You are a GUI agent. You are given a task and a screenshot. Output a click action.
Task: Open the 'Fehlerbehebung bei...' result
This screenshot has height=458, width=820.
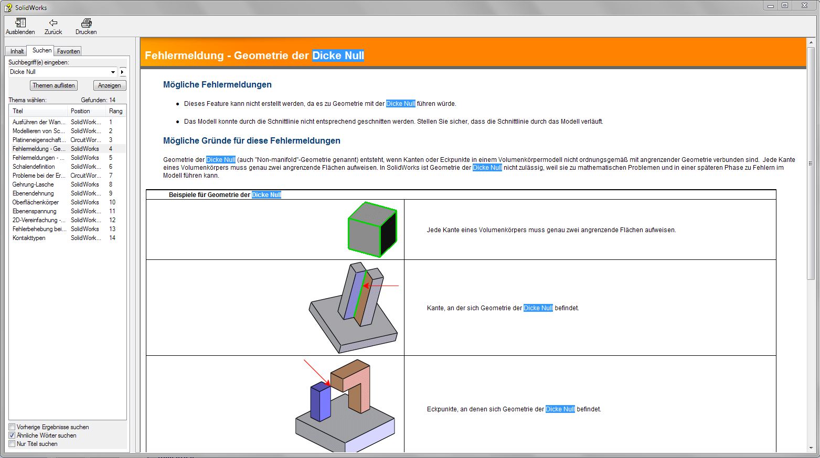(68, 229)
